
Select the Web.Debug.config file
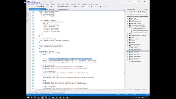(136, 49)
